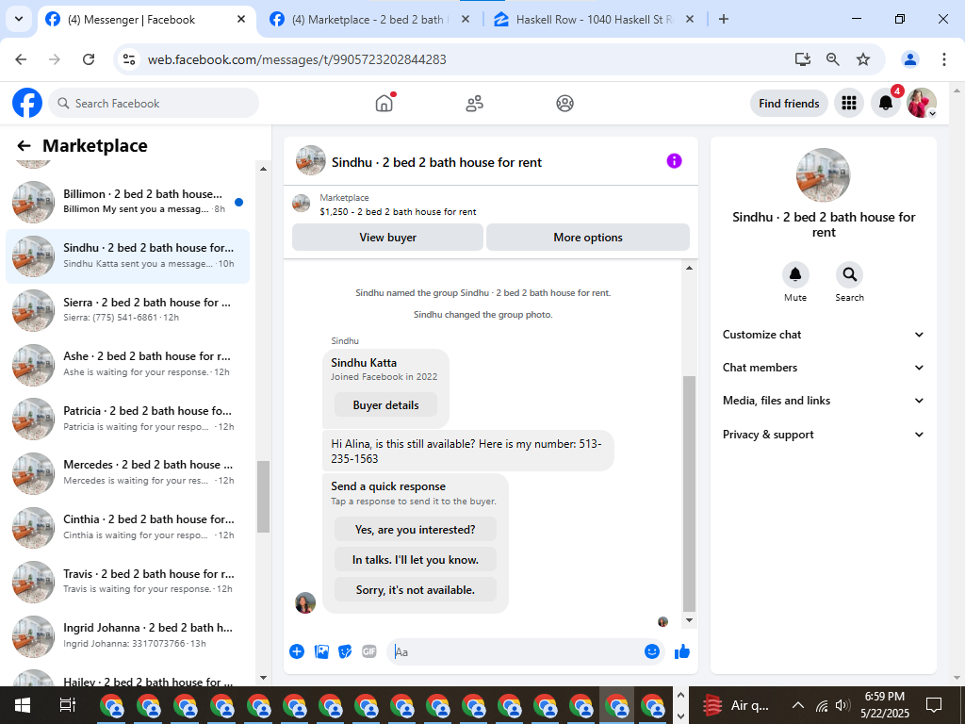
Task: Click the conversation list scrollbar thumb
Action: click(x=264, y=496)
